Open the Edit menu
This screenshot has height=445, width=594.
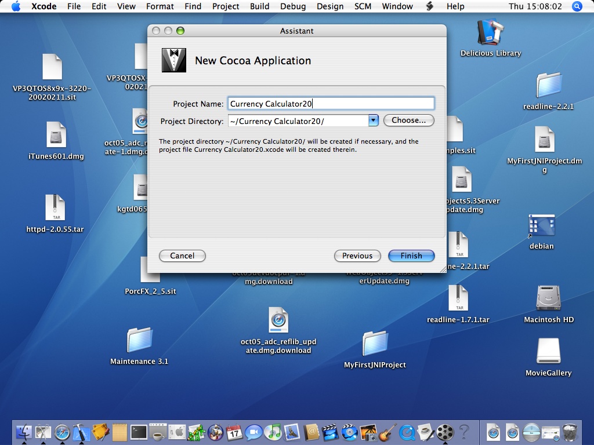pyautogui.click(x=99, y=6)
